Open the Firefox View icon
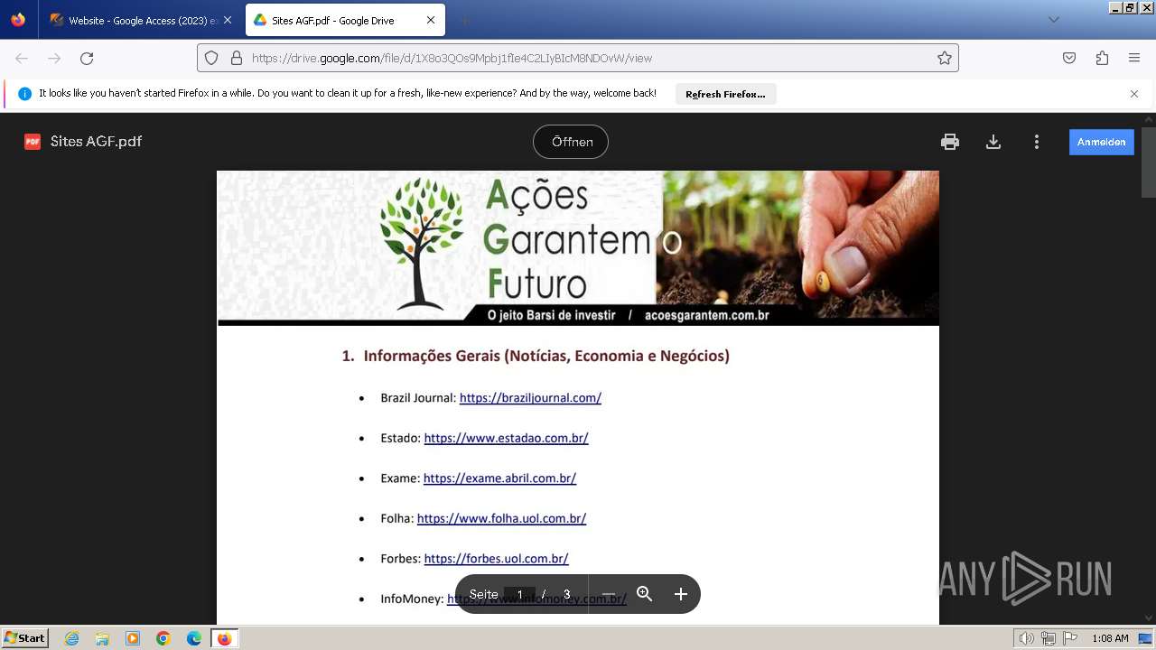This screenshot has width=1156, height=650. point(18,20)
